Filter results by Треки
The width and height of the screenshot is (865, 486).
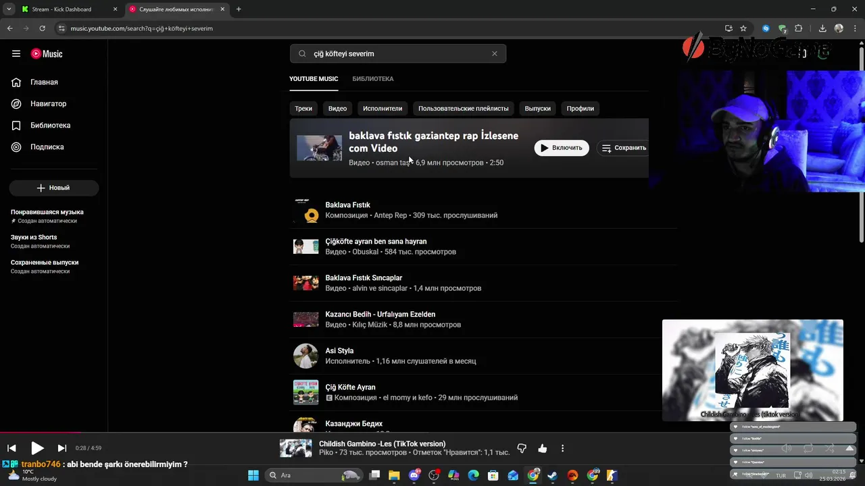[x=303, y=109]
